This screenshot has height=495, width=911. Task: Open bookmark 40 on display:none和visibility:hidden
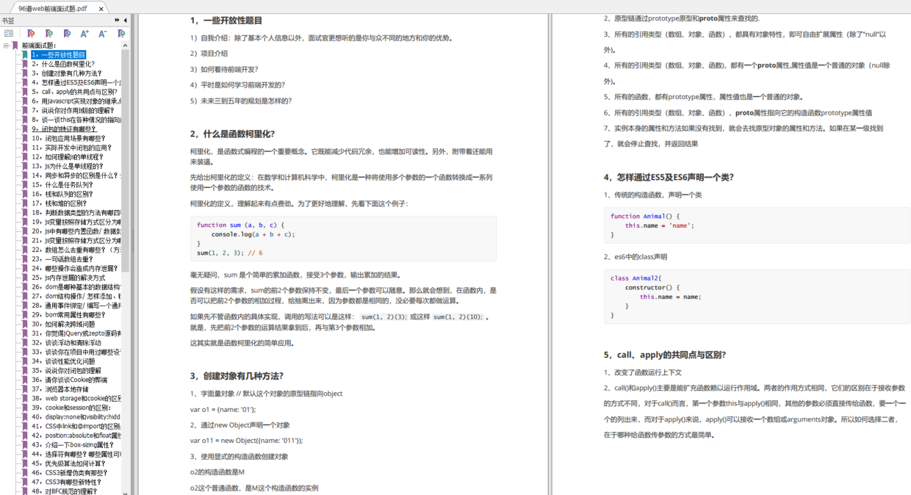click(76, 417)
